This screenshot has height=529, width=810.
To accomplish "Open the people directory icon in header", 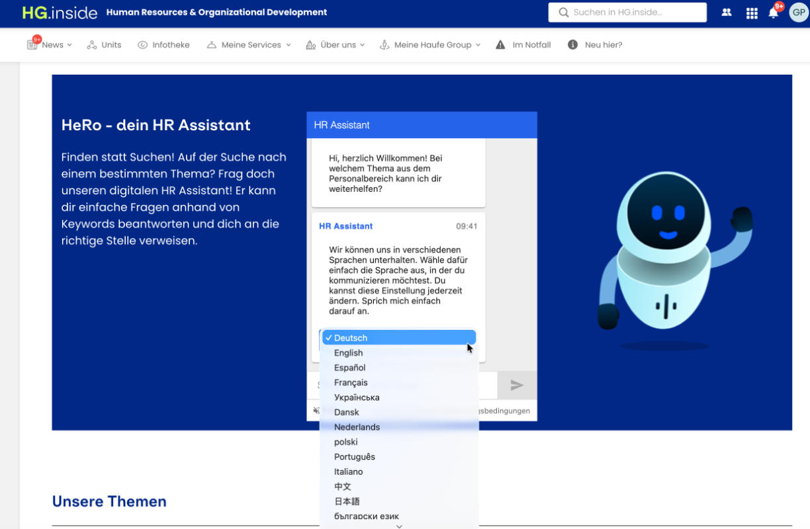I will pyautogui.click(x=727, y=13).
